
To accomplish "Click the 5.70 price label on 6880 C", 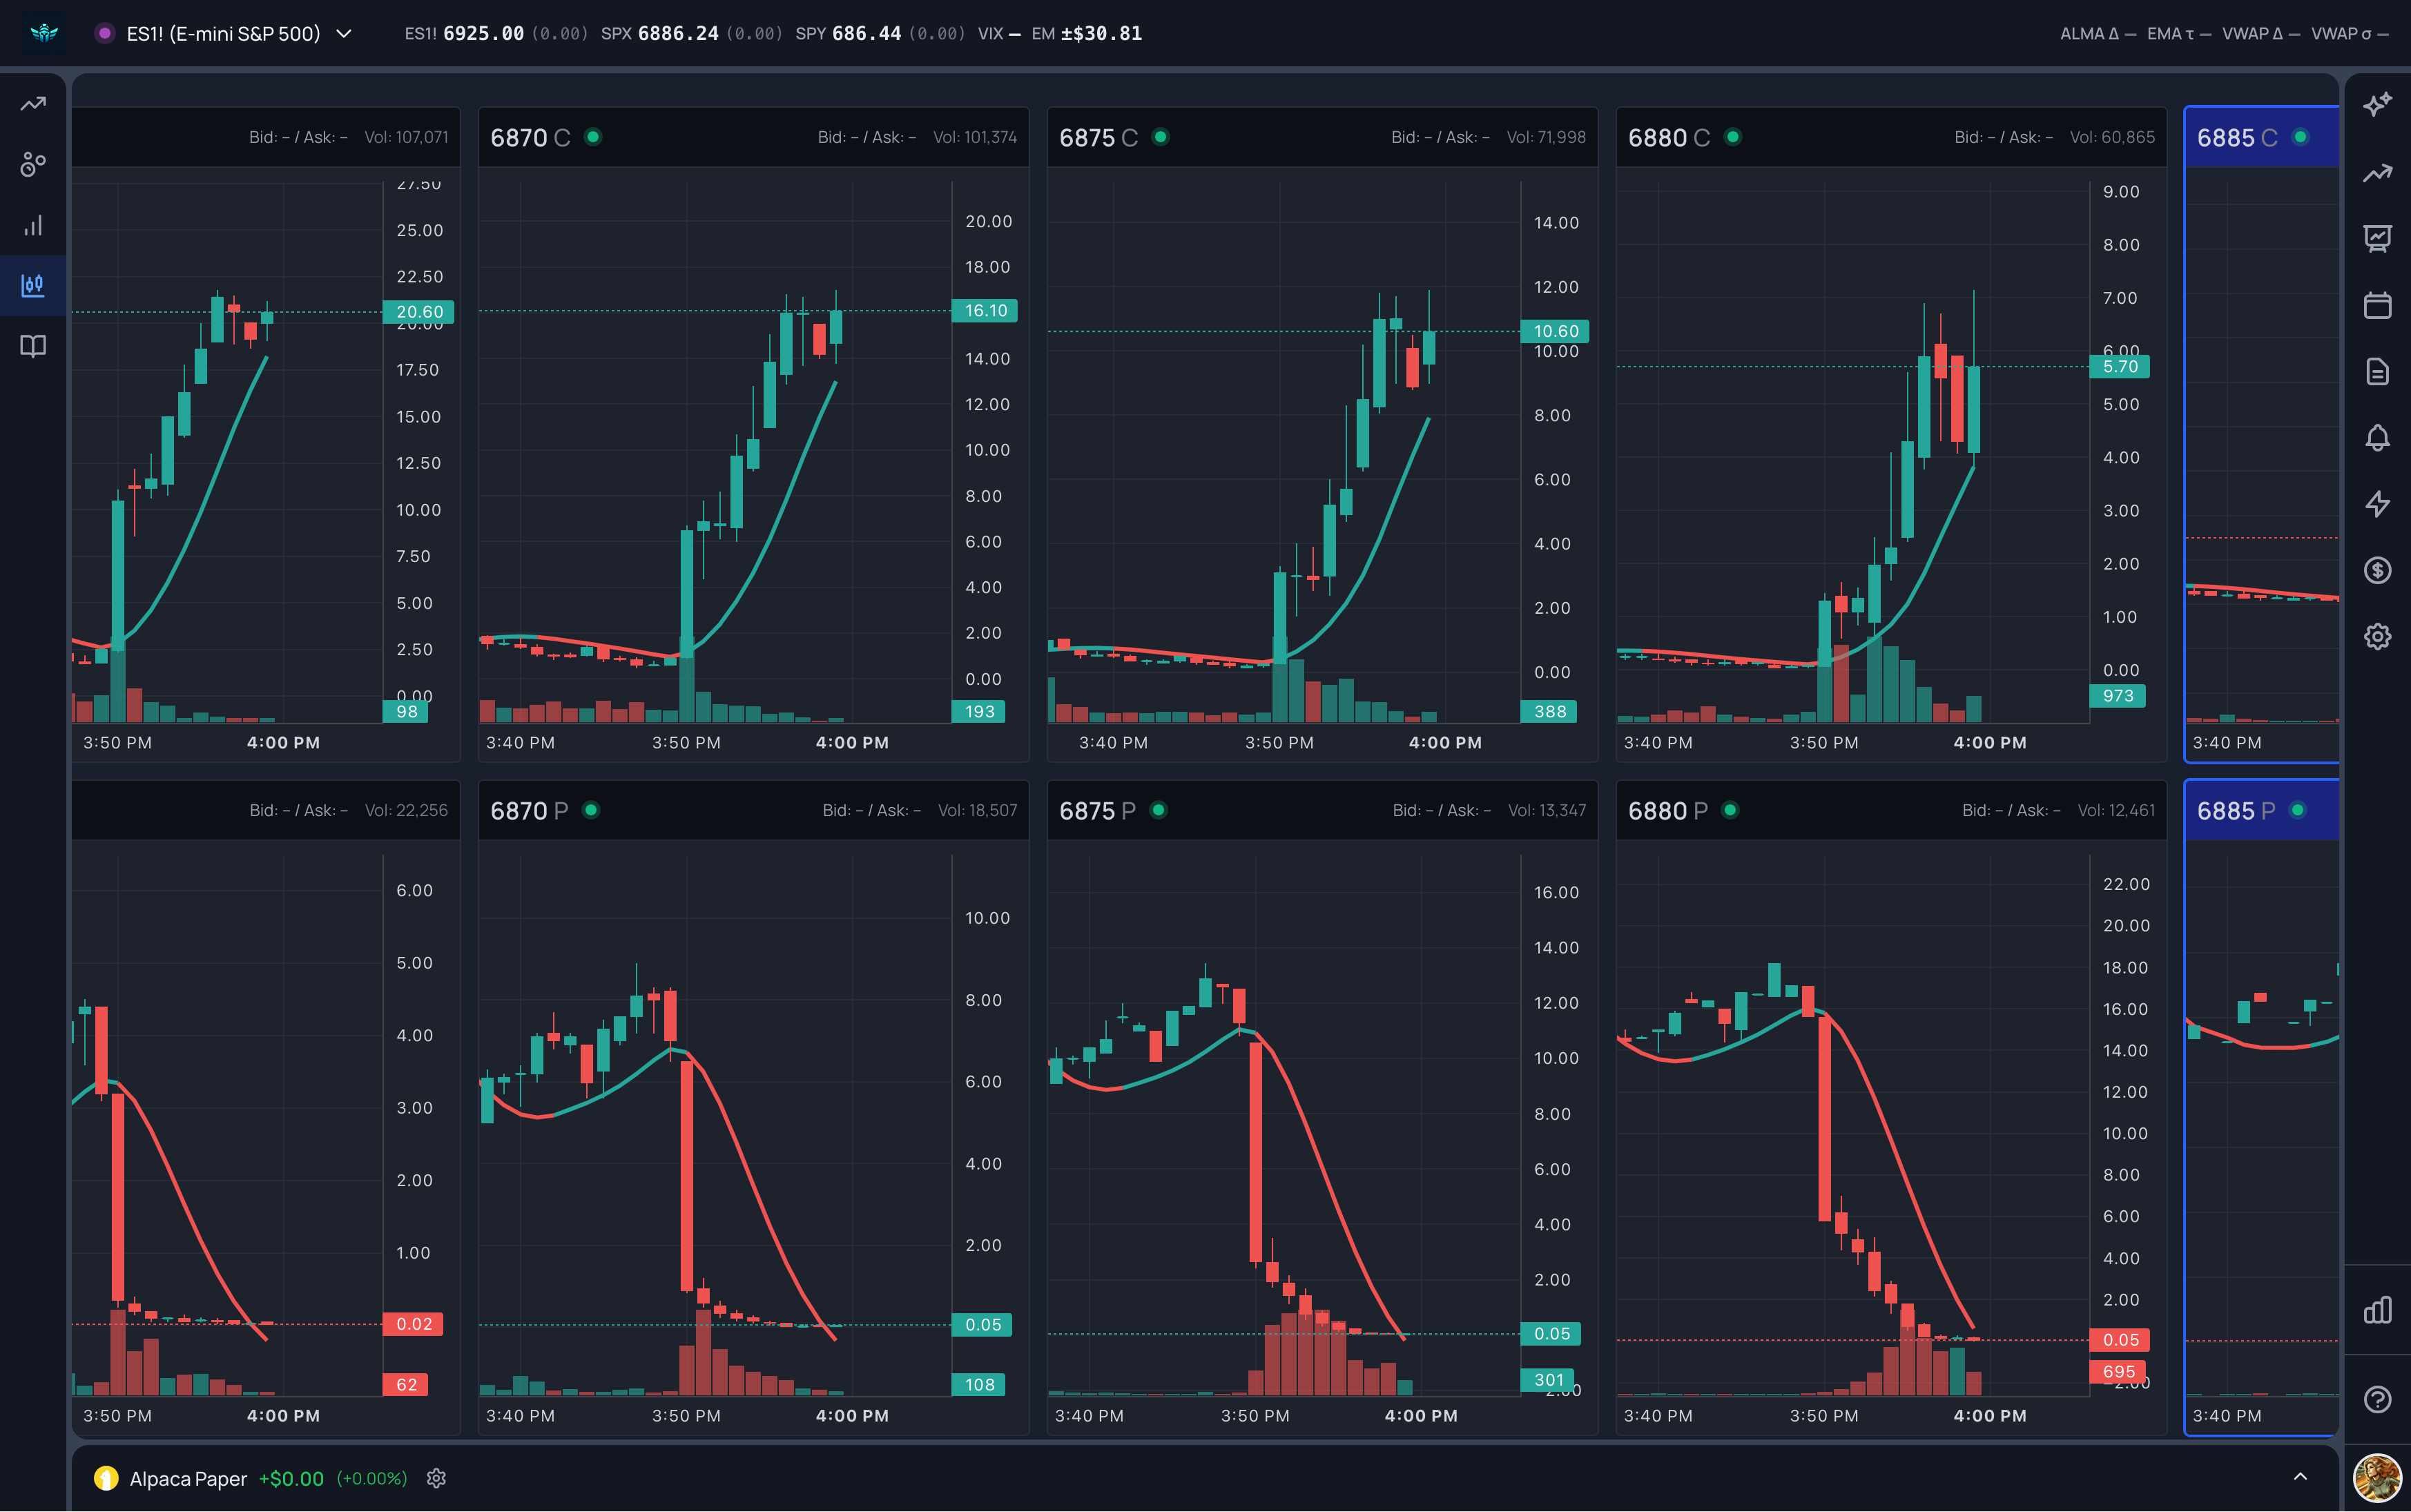I will tap(2120, 366).
